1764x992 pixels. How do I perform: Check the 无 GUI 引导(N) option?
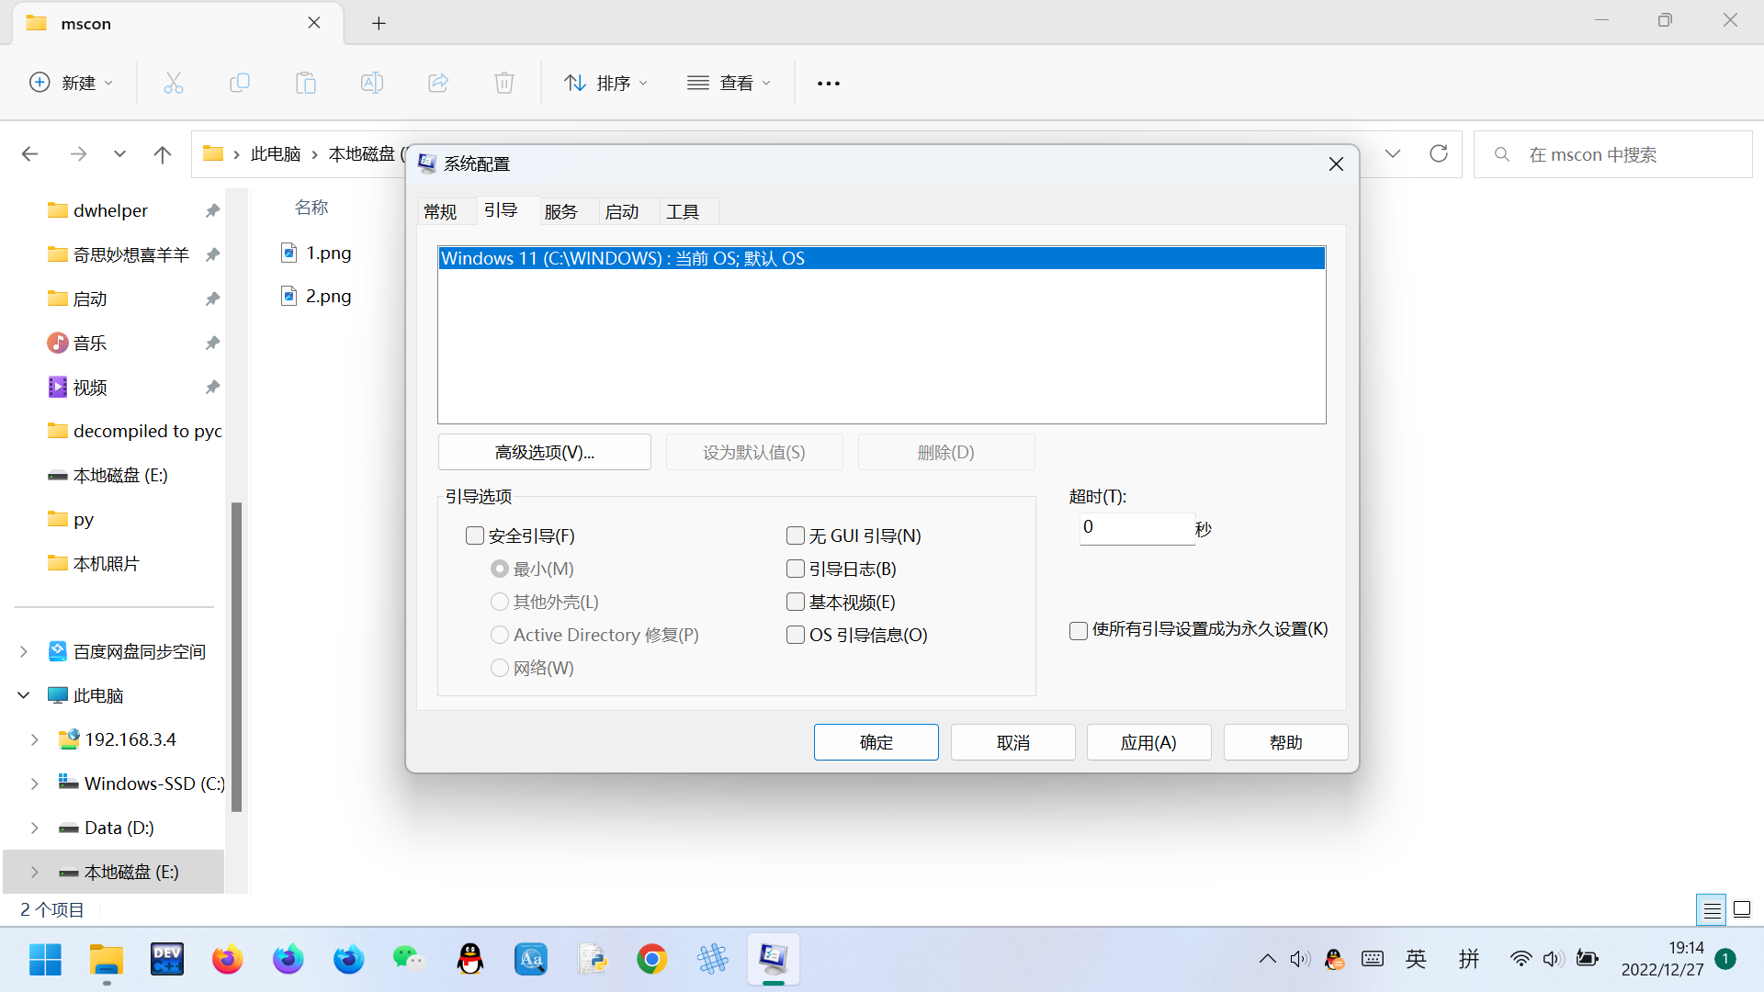pos(796,535)
